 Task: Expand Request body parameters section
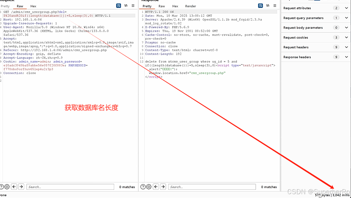pos(346,28)
